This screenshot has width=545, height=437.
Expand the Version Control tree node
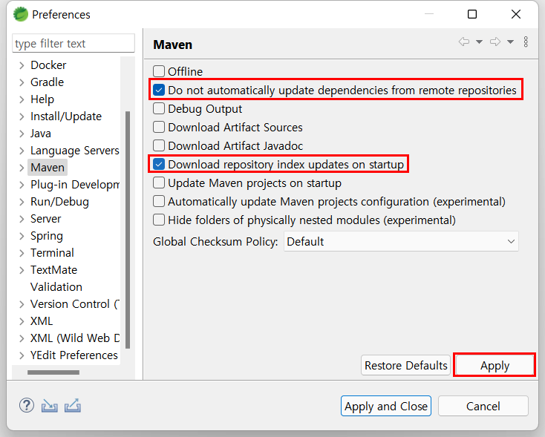click(22, 304)
